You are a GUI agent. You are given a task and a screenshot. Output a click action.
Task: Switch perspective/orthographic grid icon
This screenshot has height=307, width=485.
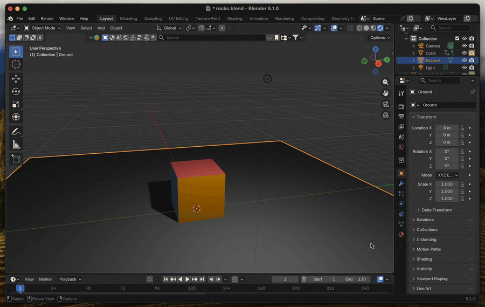tap(385, 115)
